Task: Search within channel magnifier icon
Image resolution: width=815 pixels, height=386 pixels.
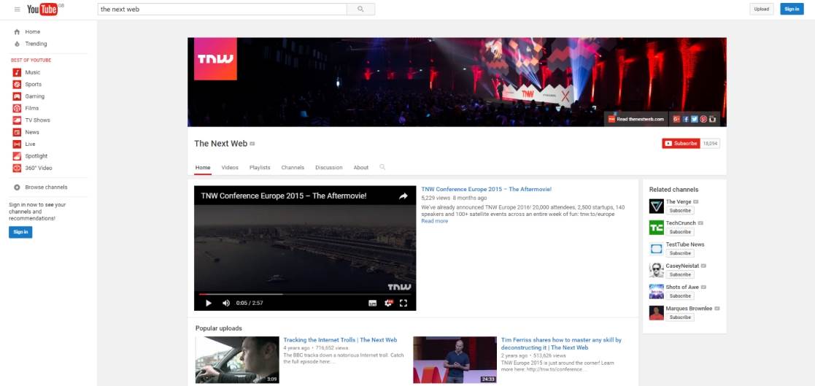Action: (382, 167)
